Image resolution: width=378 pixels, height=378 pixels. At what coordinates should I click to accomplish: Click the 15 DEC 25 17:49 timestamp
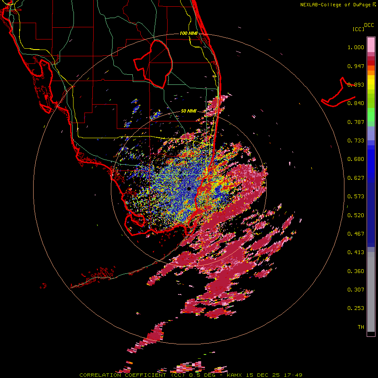coord(274,375)
